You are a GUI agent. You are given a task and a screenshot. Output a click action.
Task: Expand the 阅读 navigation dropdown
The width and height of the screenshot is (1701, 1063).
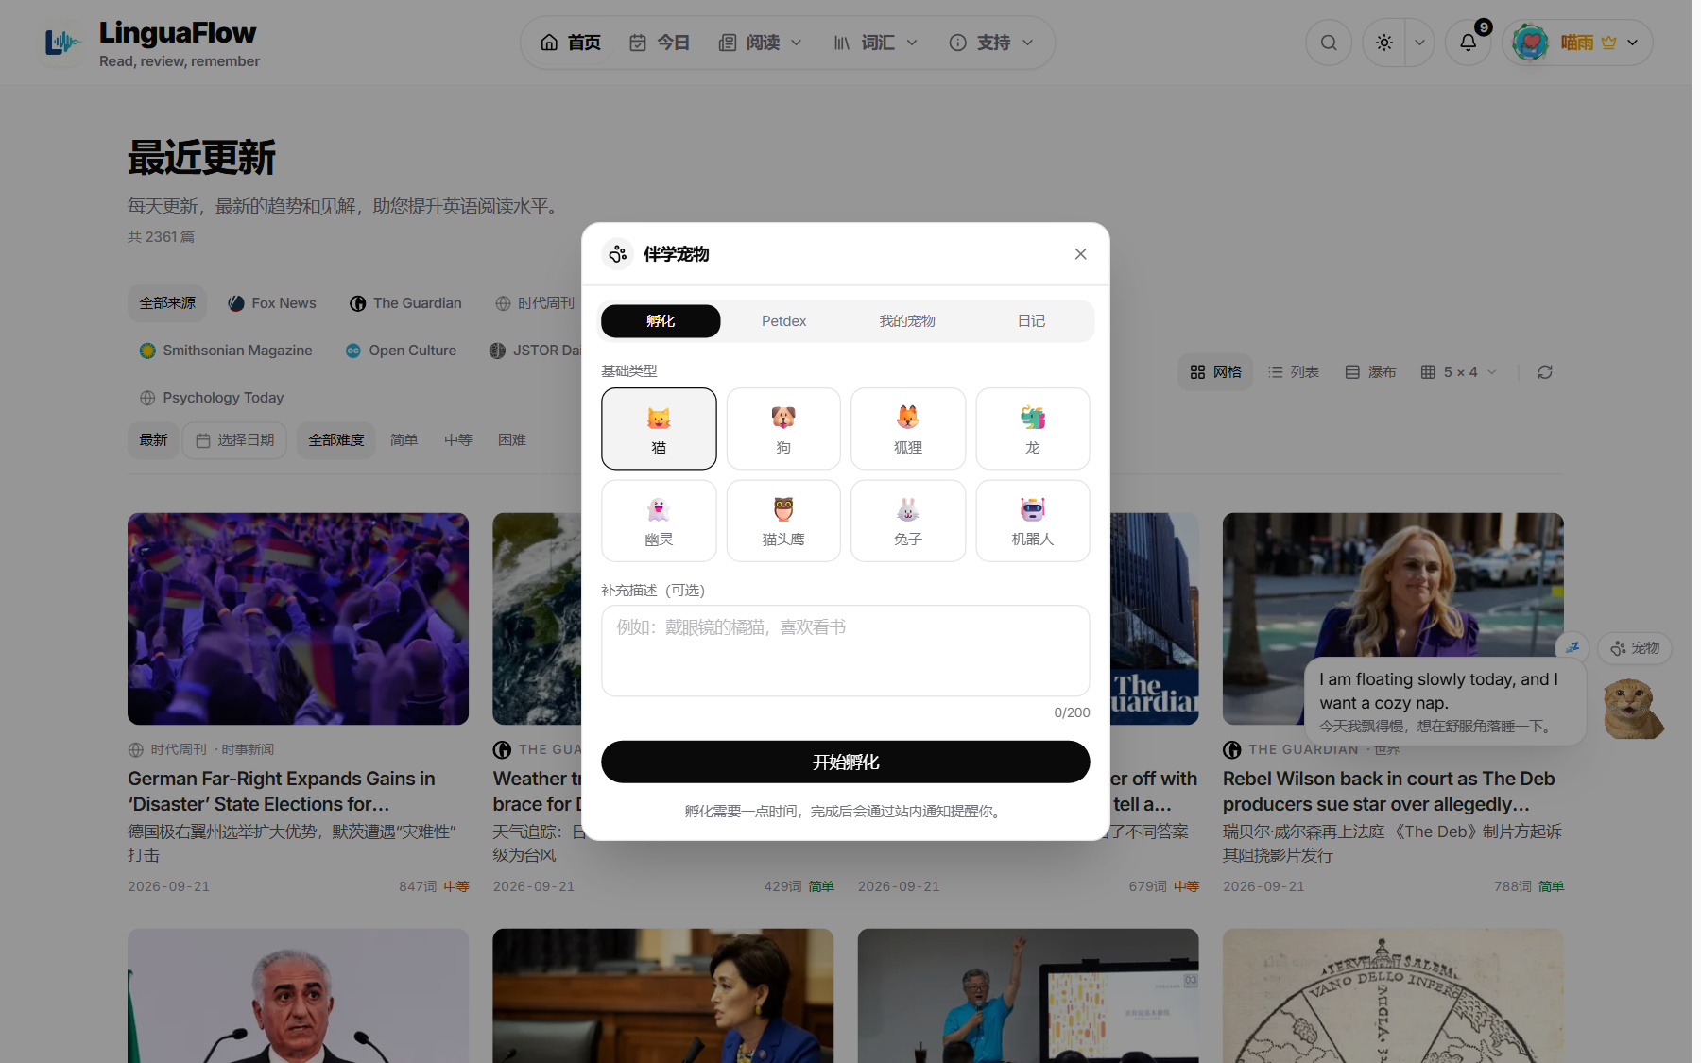[x=761, y=43]
